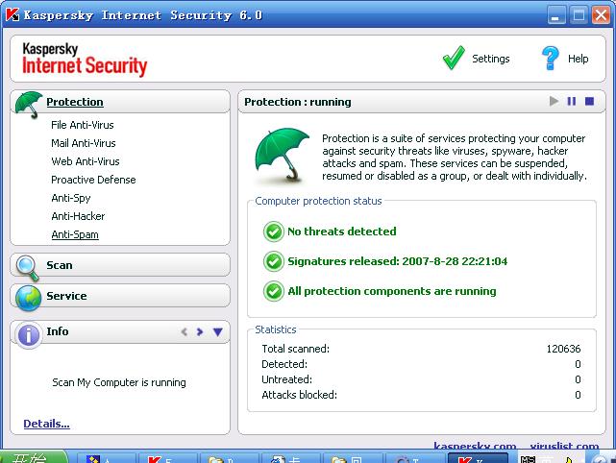The image size is (616, 463).
Task: Click the green umbrella beside Protection heading
Action: coord(28,104)
